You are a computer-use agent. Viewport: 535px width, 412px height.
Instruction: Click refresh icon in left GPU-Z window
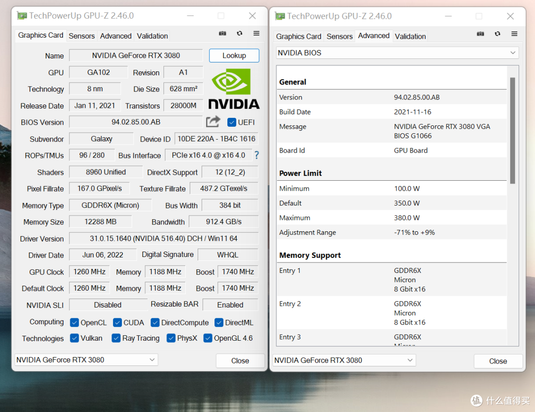click(x=240, y=33)
